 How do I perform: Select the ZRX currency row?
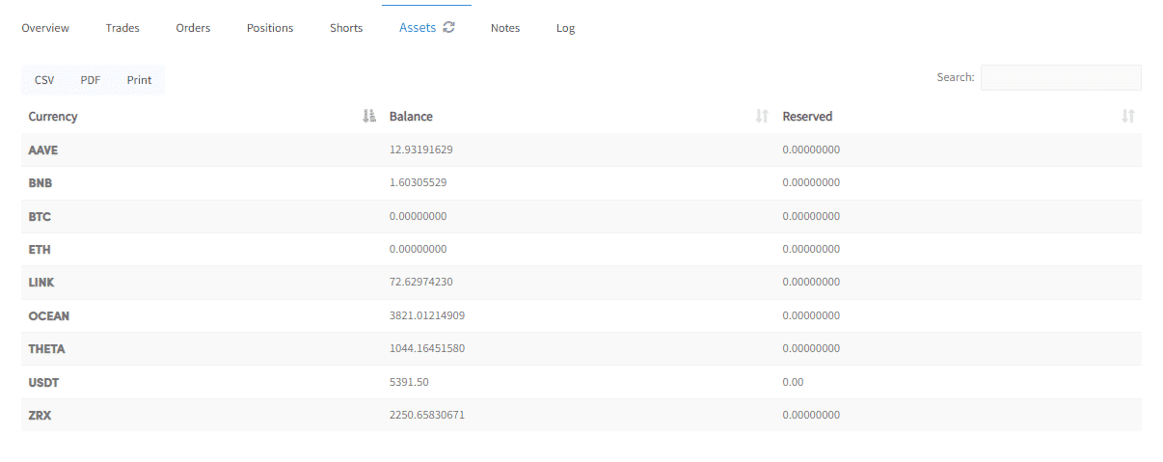point(581,415)
